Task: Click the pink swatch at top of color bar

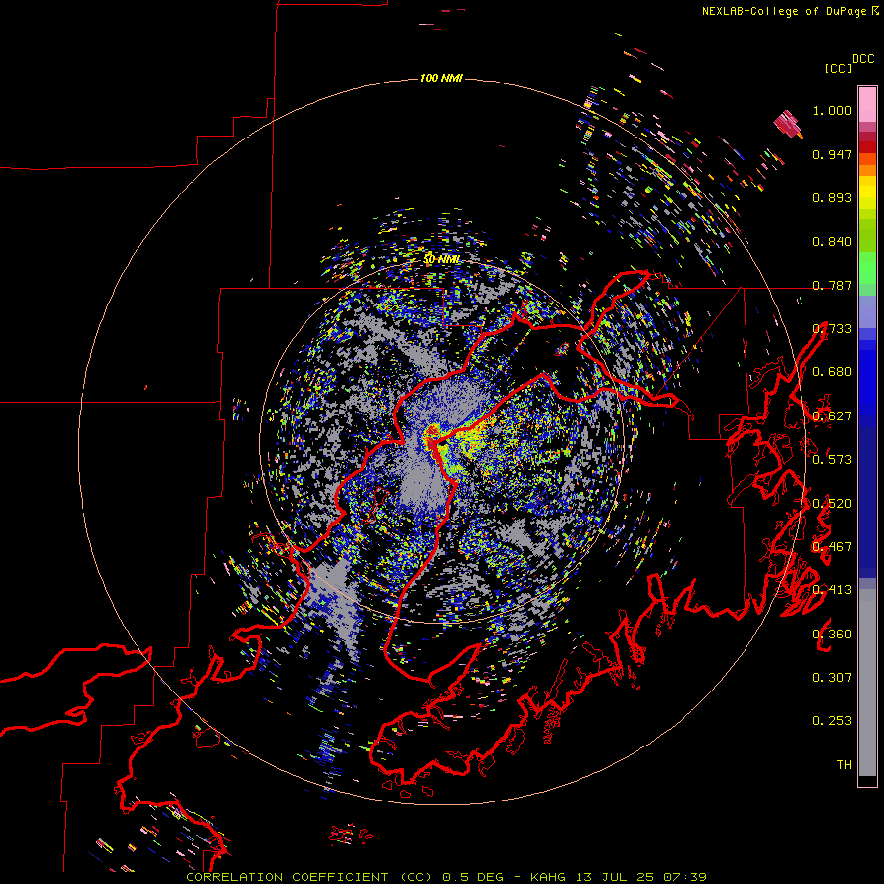Action: click(x=867, y=104)
